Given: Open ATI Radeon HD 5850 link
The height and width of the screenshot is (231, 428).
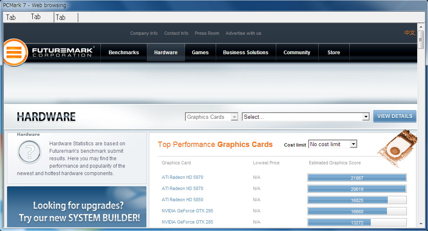Looking at the screenshot, I should [182, 200].
